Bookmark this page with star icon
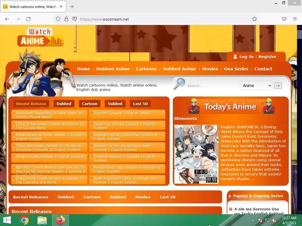 (x=255, y=19)
